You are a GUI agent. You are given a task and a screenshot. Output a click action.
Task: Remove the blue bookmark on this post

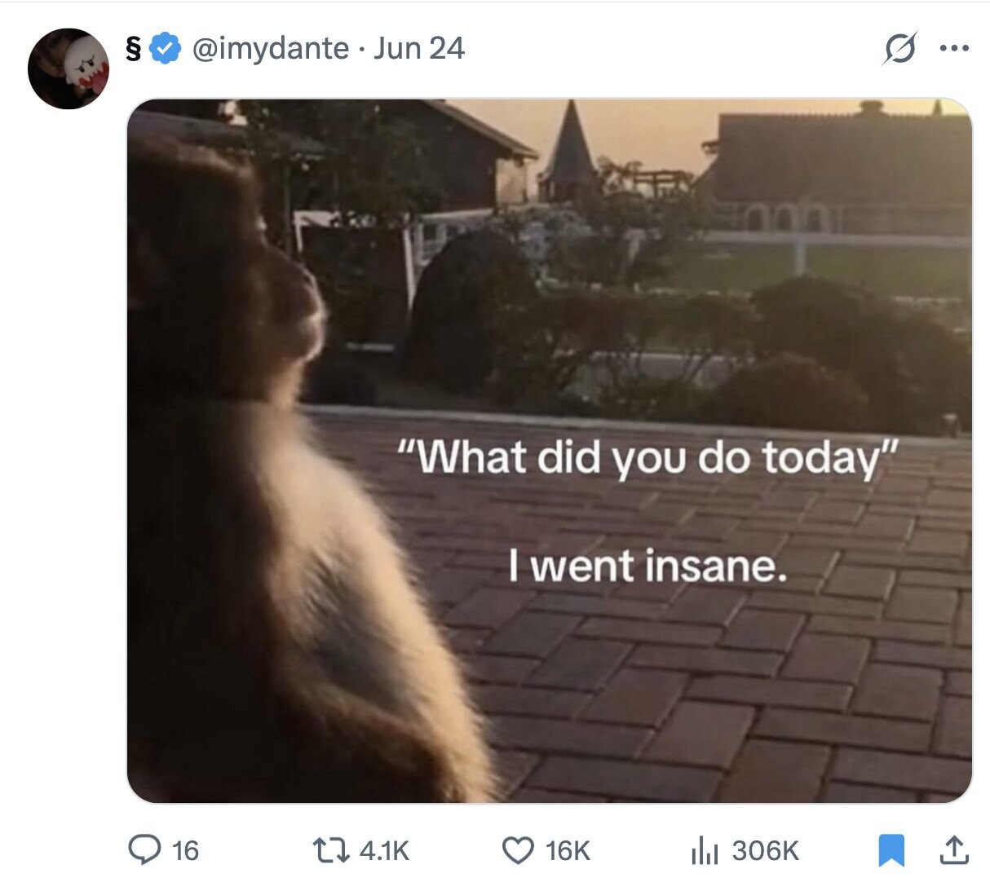tap(891, 851)
